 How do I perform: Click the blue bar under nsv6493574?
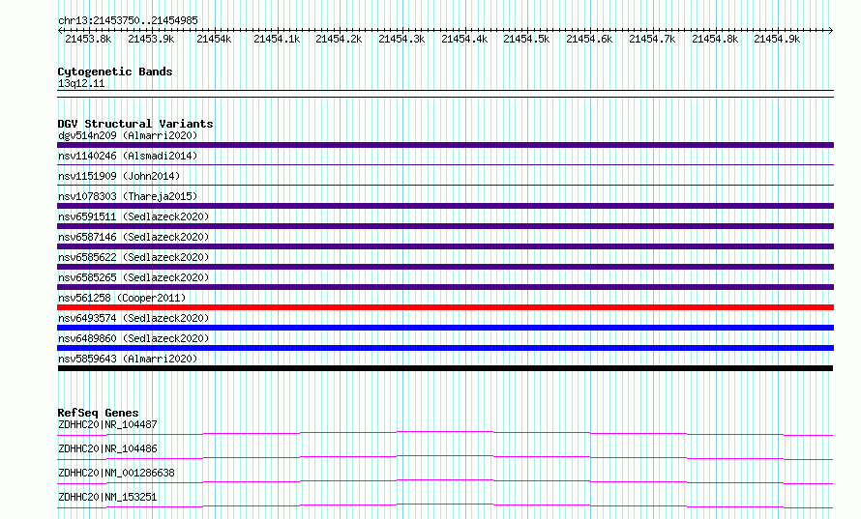(445, 328)
